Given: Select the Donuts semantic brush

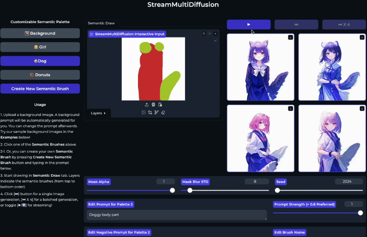Looking at the screenshot, I should [x=40, y=75].
